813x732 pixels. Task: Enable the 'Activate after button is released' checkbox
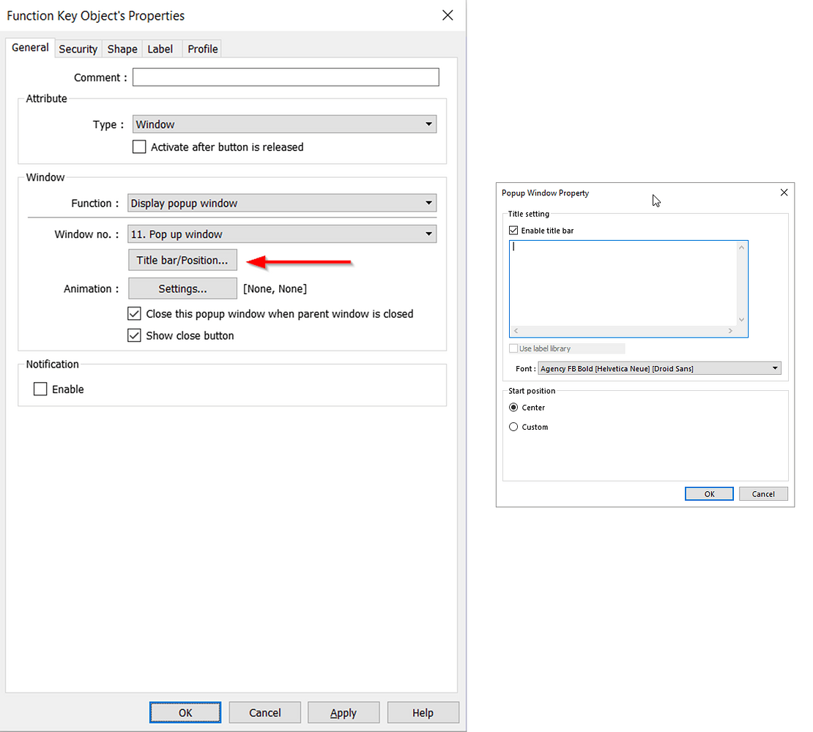point(139,146)
